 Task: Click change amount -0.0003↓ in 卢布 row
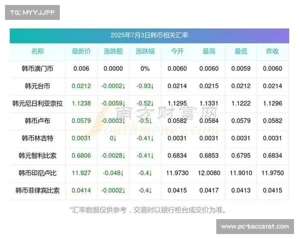[x=113, y=121]
